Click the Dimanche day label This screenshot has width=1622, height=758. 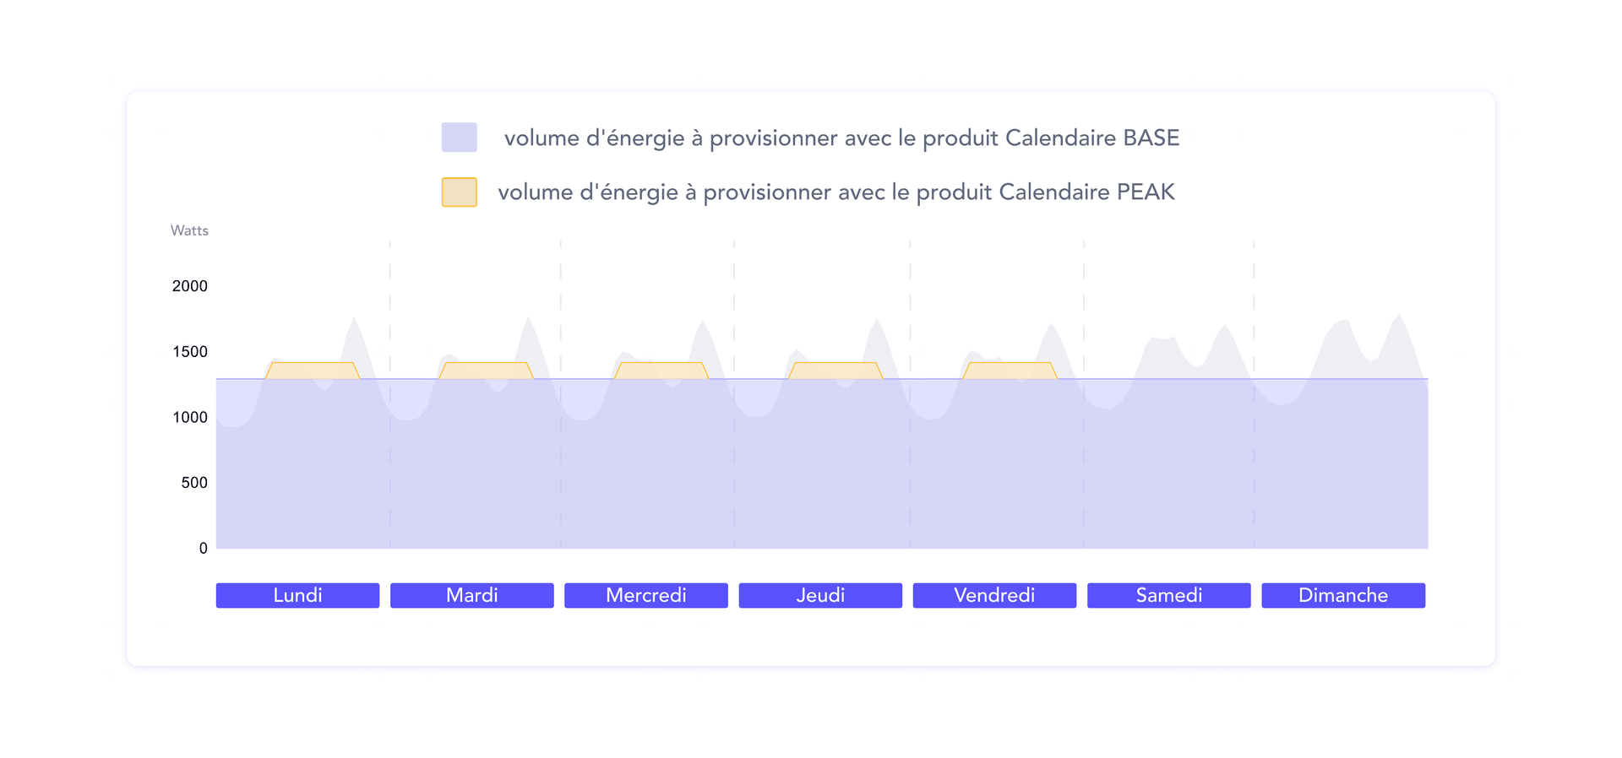pos(1343,595)
